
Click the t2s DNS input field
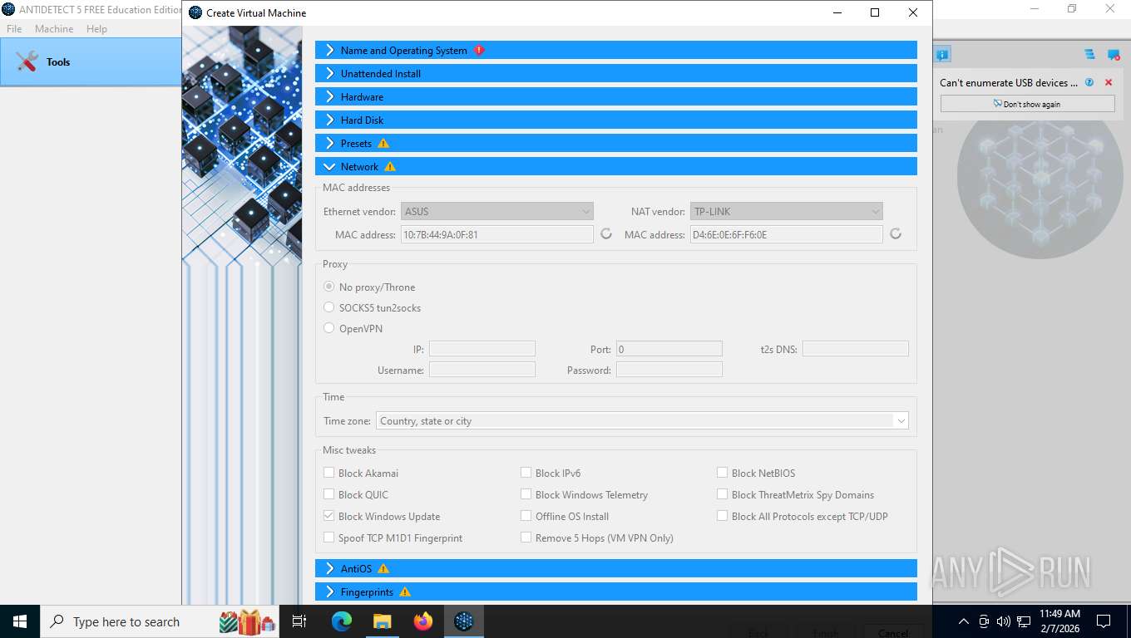[856, 349]
